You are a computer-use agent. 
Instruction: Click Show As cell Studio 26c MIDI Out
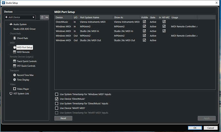[x=125, y=40]
